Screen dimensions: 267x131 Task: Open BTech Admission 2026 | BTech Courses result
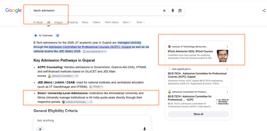[190, 51]
